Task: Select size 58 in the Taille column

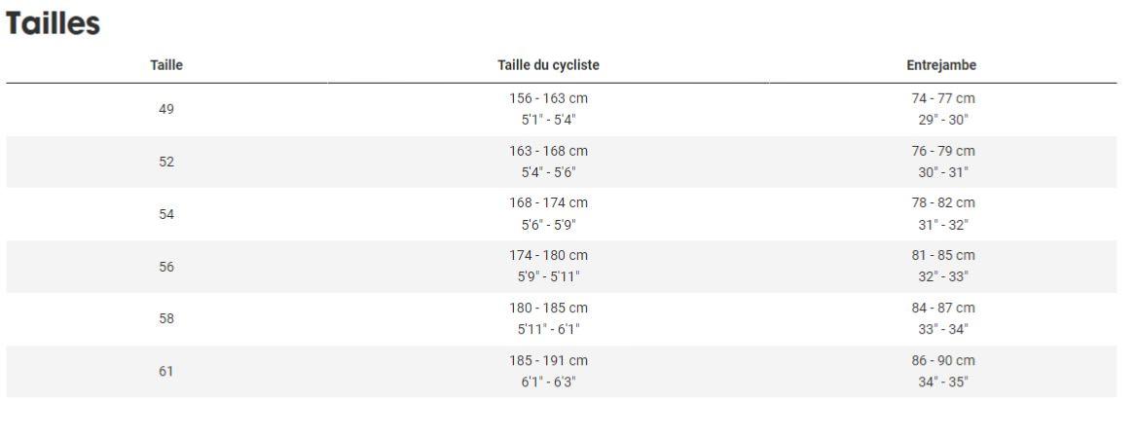Action: coord(166,318)
